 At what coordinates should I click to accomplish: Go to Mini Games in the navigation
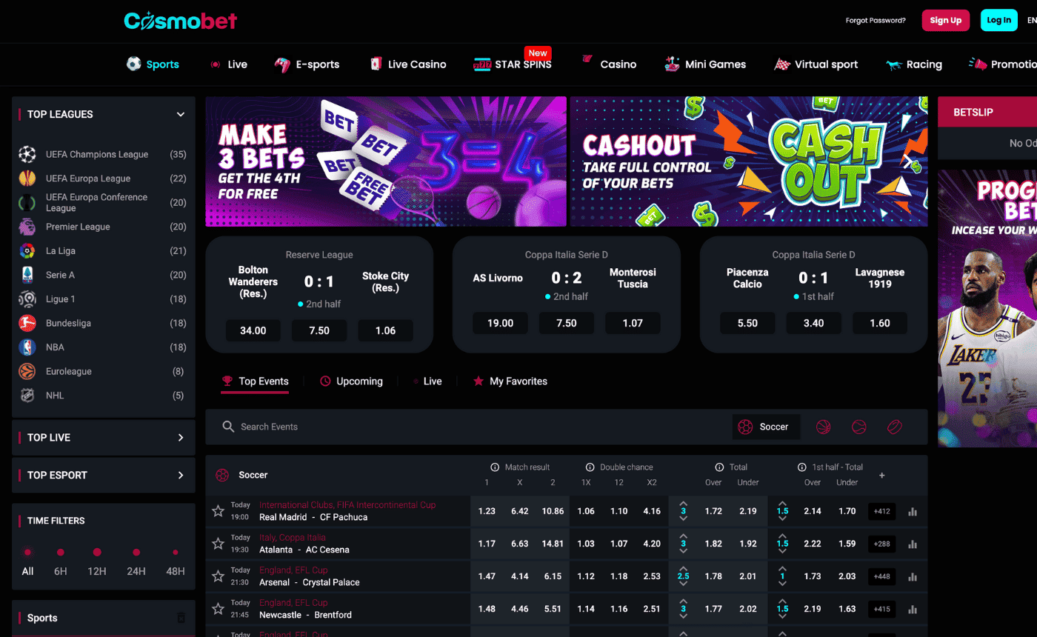click(705, 64)
